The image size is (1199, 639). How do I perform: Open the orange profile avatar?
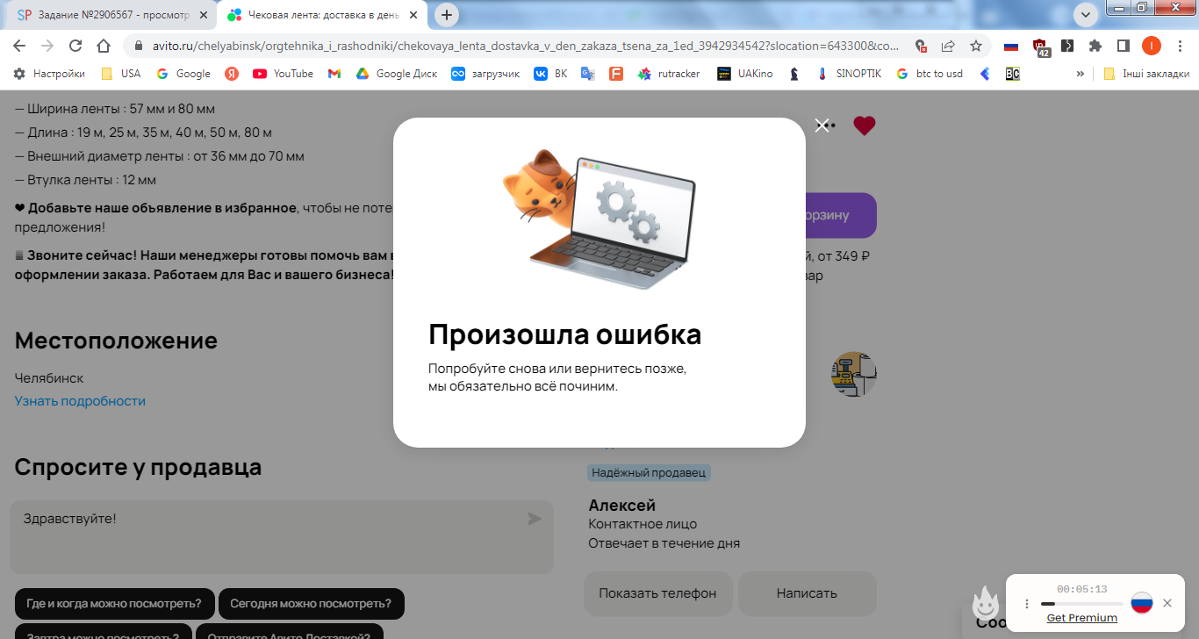[1151, 46]
